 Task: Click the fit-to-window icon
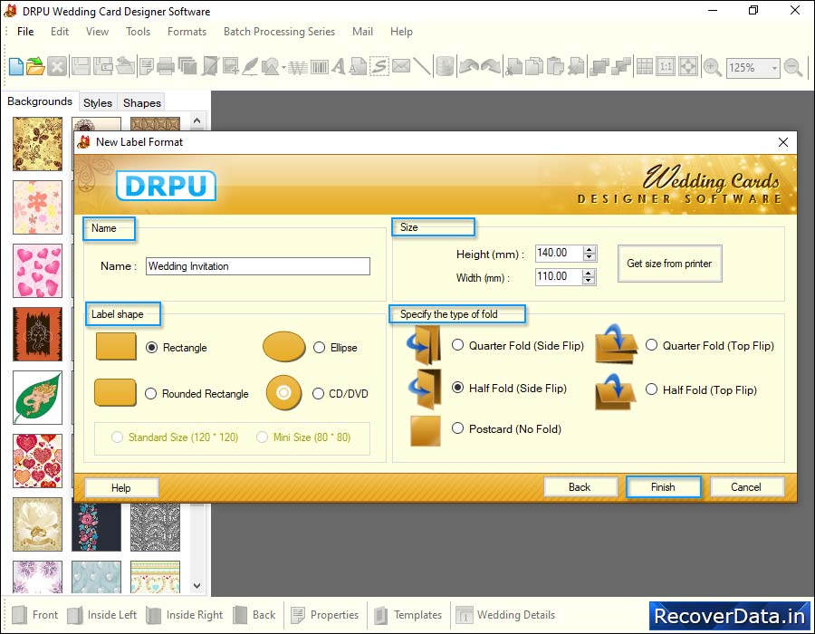(x=687, y=67)
